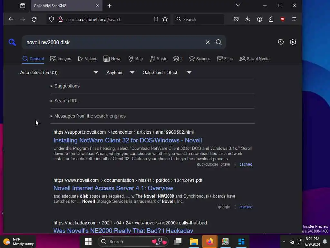
Task: Open SearXNG preferences gear icon
Action: pos(293,42)
